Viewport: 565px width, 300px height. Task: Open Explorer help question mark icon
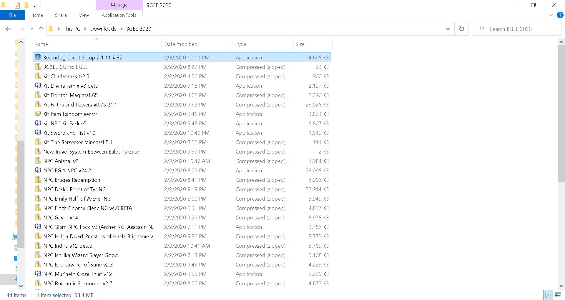(x=560, y=15)
